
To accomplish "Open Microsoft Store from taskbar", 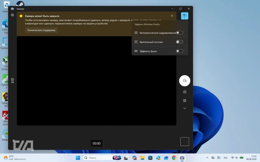I will [x=150, y=158].
